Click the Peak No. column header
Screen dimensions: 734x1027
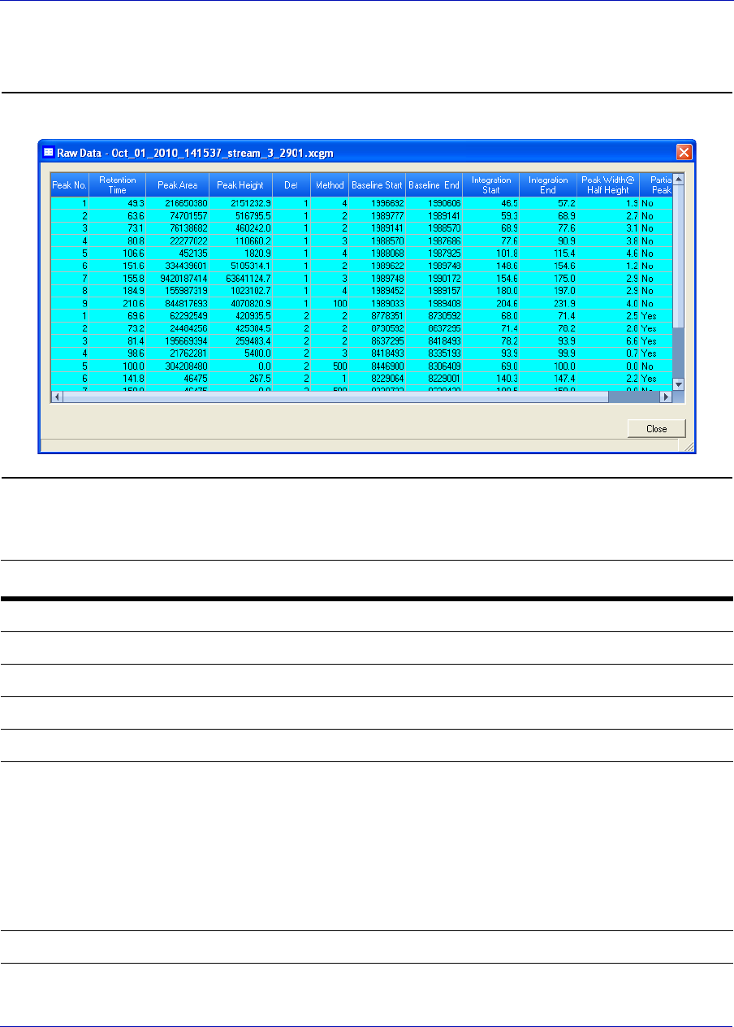coord(69,185)
